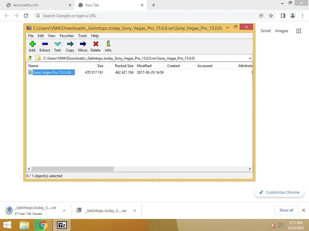
Task: Open the 7-Zip Edit menu
Action: 41,36
